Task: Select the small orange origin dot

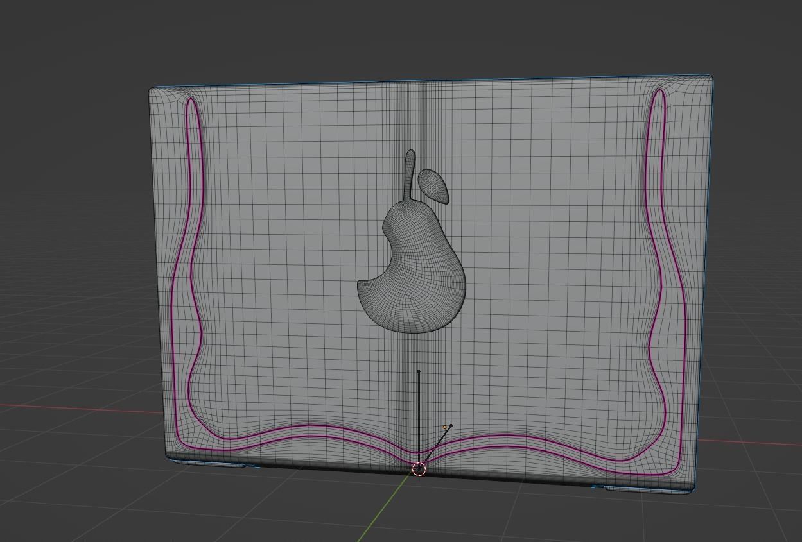Action: 444,427
